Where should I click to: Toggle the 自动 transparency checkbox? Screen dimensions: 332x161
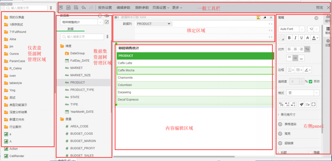click(311, 81)
